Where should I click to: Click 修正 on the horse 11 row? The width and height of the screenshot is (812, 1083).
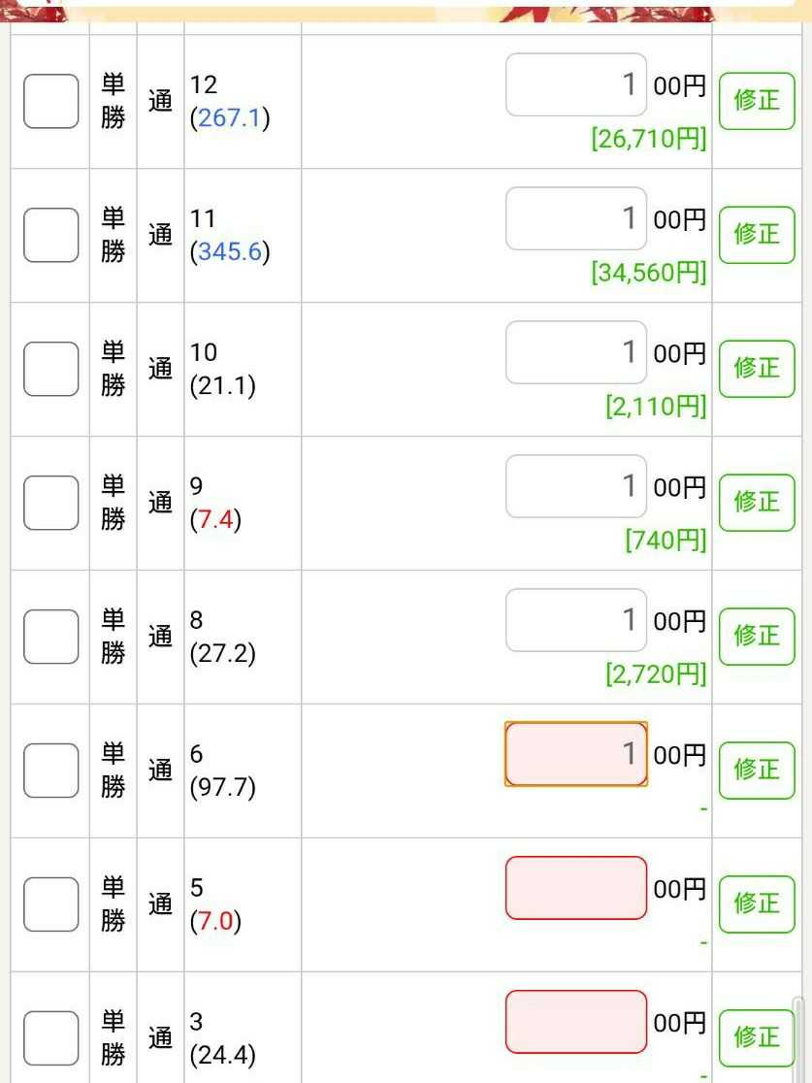pyautogui.click(x=757, y=234)
